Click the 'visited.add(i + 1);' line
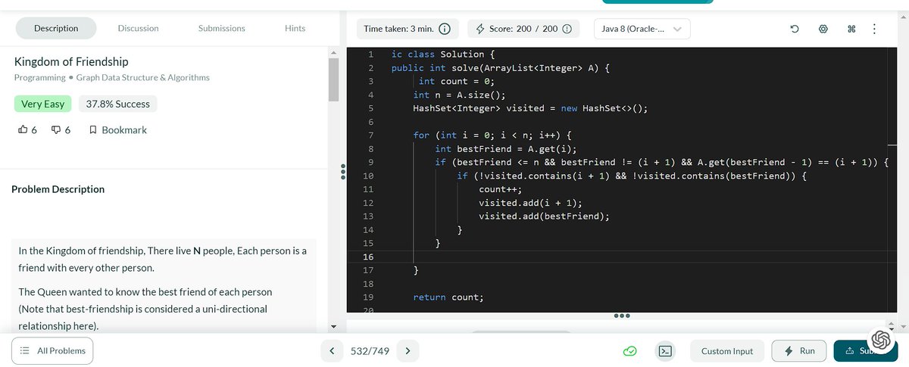Screen dimensions: 909x367 (530, 203)
